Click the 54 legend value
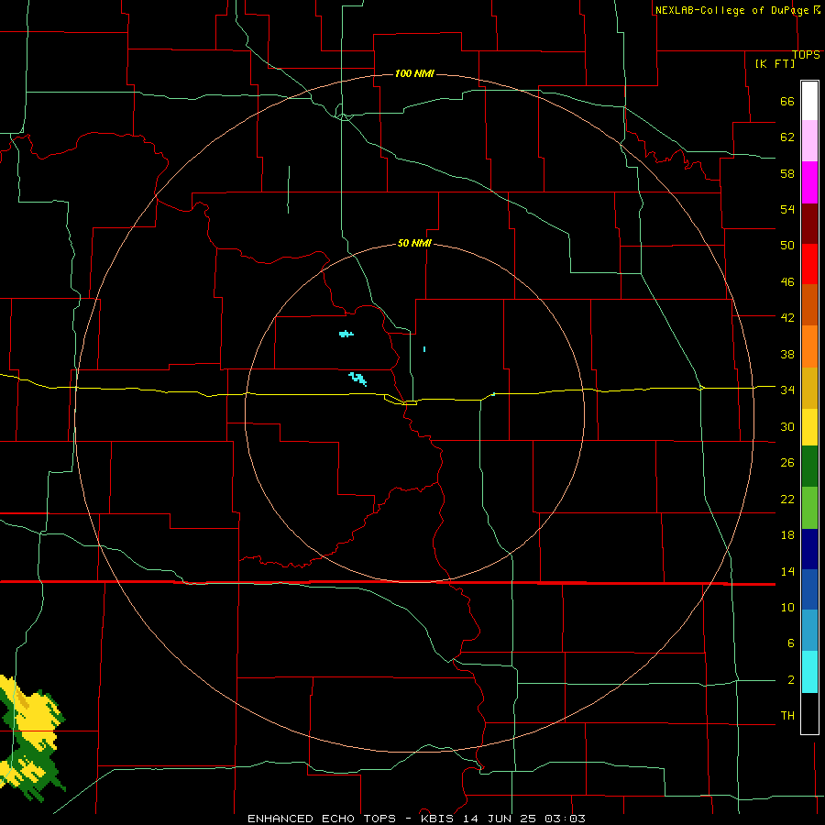This screenshot has width=825, height=825. [x=787, y=209]
